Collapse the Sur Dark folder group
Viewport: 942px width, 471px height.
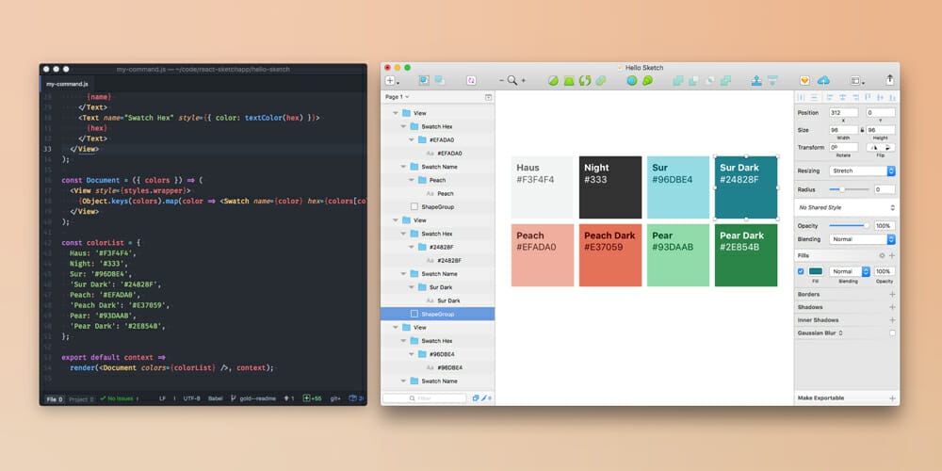pos(412,287)
